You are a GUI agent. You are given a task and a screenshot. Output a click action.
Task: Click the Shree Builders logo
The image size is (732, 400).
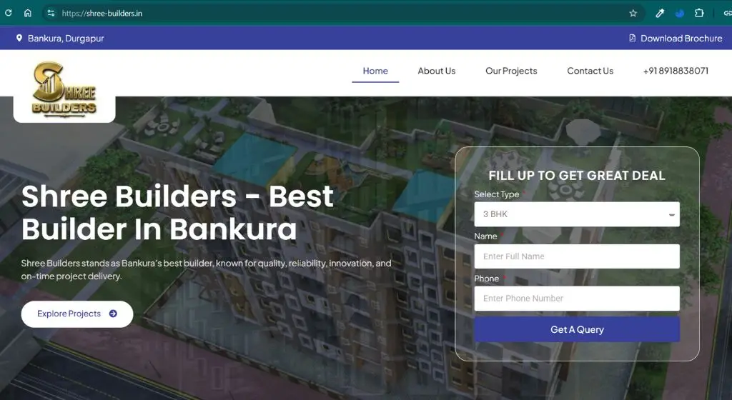coord(64,89)
